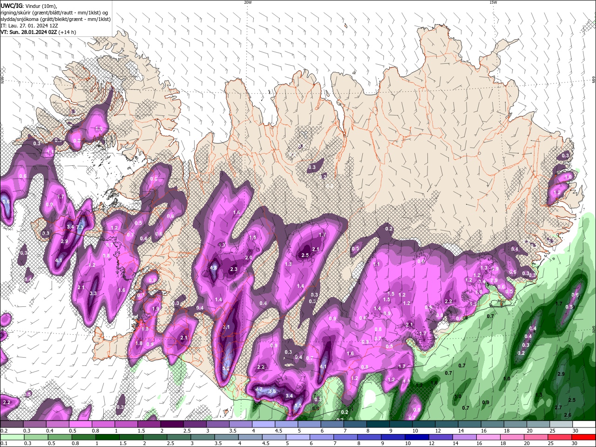Screen dimensions: 596x447
Task: Click the dark teal snow swatch between 8 and 9
Action: [377, 424]
